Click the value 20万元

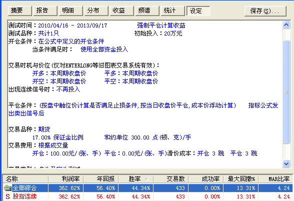click(173, 33)
